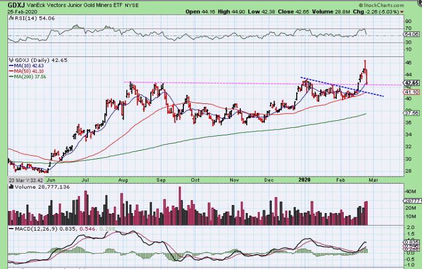The width and height of the screenshot is (422, 269).
Task: Click the MA(200) 37.56 legend entry
Action: pos(28,77)
